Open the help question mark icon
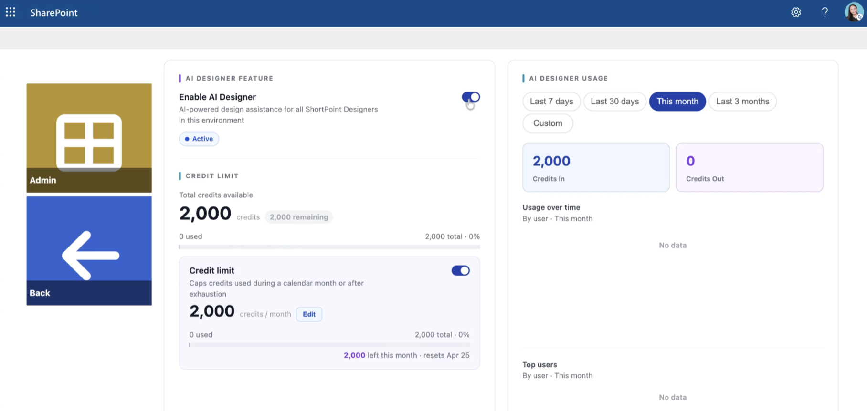Screen dimensions: 867x411 (825, 12)
